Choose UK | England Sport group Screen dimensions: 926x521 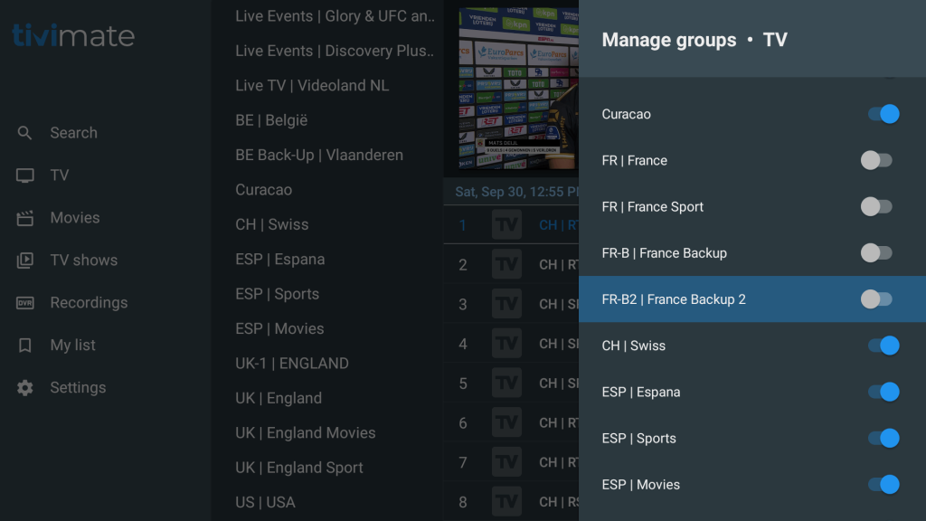tap(299, 468)
